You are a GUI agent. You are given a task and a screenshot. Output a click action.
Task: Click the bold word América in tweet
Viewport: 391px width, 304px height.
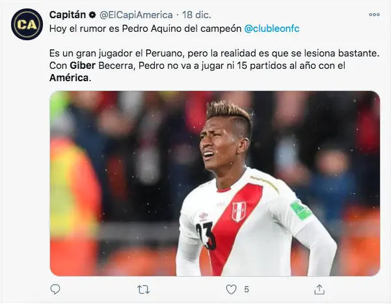69,78
